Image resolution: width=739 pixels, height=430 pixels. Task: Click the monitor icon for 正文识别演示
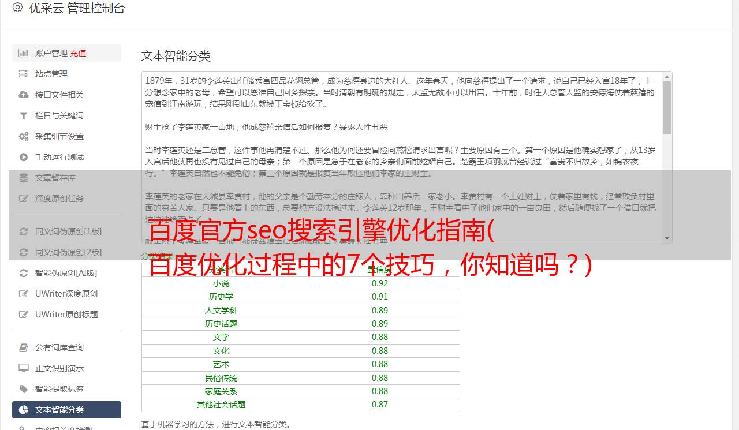pos(24,368)
